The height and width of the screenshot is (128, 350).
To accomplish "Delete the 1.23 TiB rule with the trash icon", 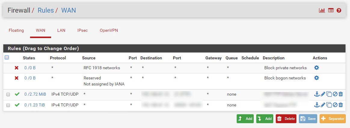I will click(x=340, y=105).
